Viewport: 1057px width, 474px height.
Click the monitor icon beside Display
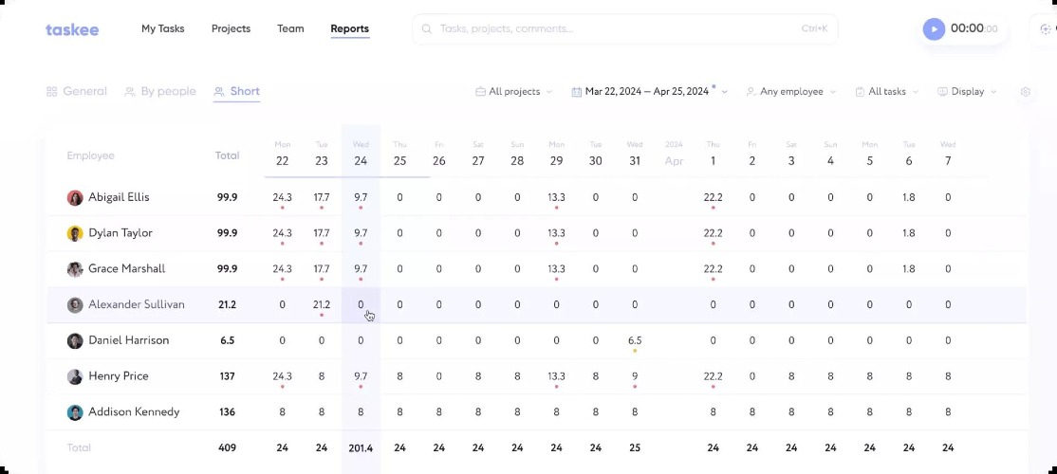942,92
